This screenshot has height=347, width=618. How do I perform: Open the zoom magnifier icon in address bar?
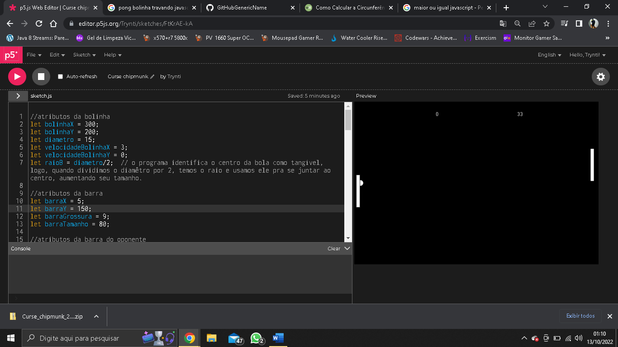pyautogui.click(x=517, y=23)
